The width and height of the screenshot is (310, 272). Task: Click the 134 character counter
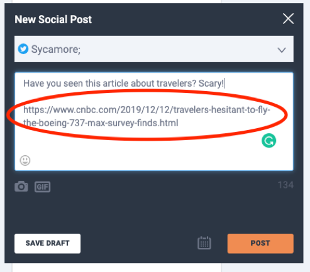[285, 185]
